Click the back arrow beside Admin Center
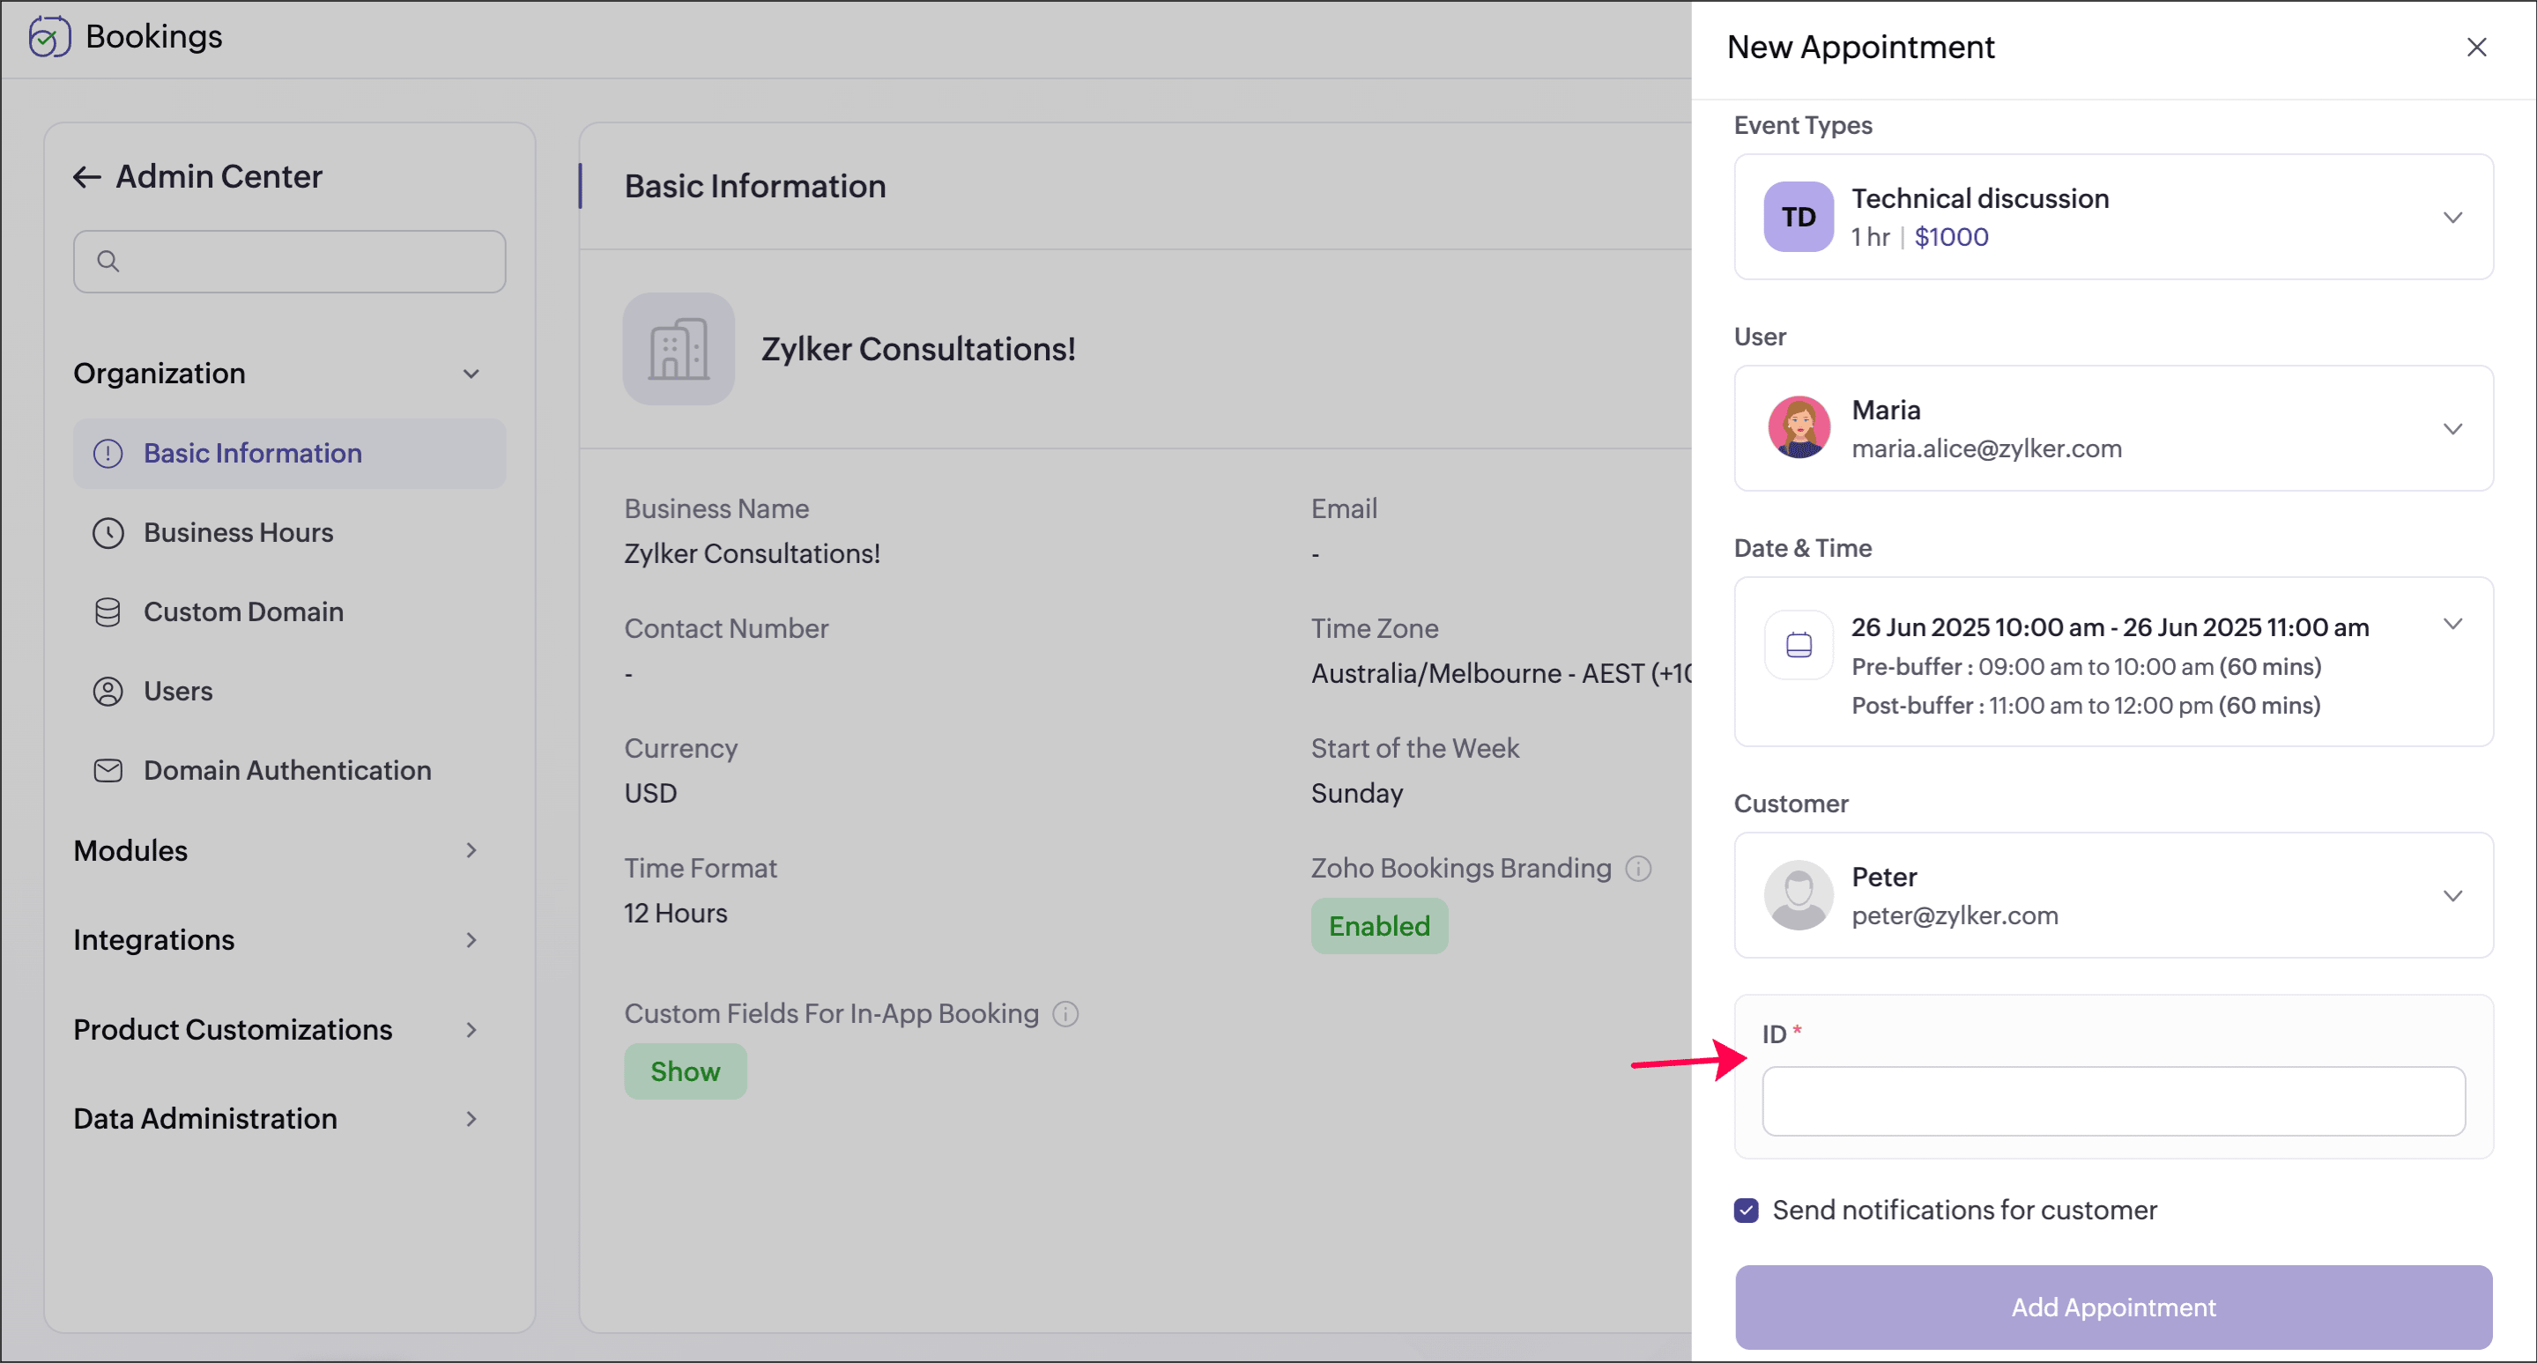Image resolution: width=2537 pixels, height=1363 pixels. [x=86, y=177]
